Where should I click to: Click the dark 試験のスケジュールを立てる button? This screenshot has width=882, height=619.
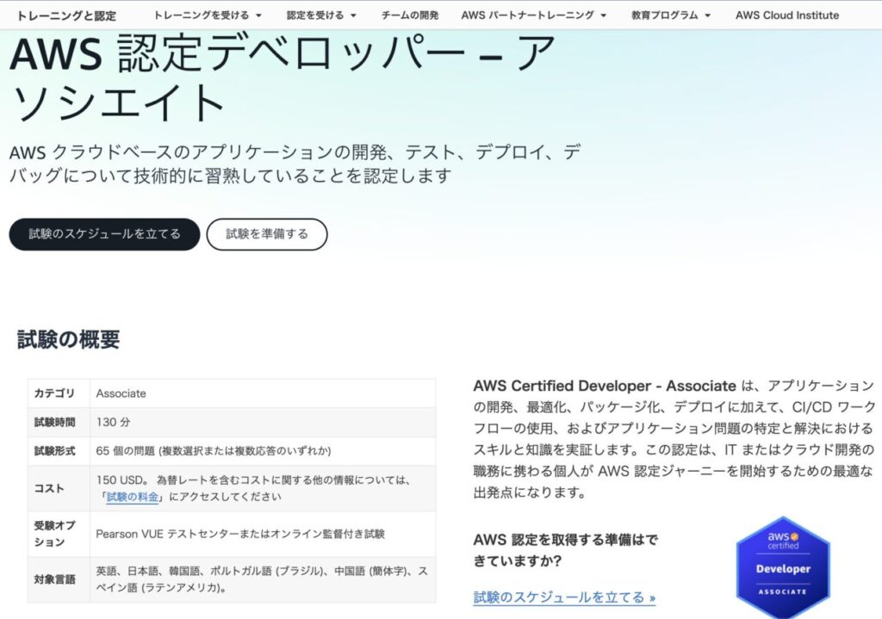click(104, 234)
